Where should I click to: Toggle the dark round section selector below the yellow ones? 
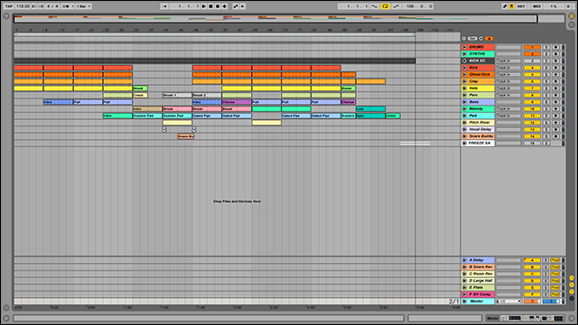coord(572,299)
